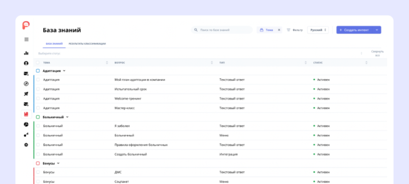Remove the Тема grouping chip with X
The height and width of the screenshot is (184, 409).
(279, 30)
